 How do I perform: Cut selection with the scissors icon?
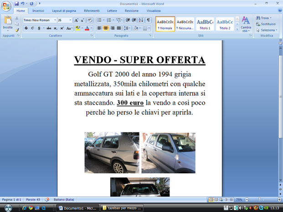(x=17, y=18)
